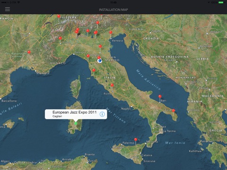Screen dimensions: 227x170
Task: Tap the info button on the Jazz Expo callout
Action: point(102,114)
